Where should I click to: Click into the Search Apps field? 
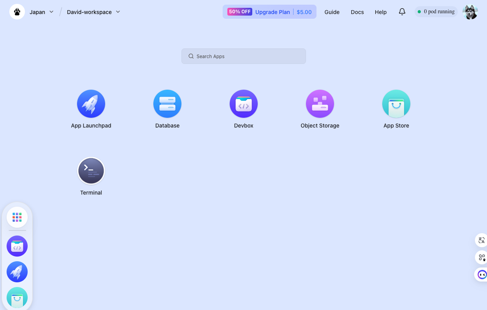[244, 56]
